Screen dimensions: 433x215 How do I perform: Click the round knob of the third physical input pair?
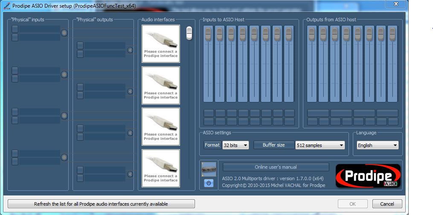[x=64, y=116]
